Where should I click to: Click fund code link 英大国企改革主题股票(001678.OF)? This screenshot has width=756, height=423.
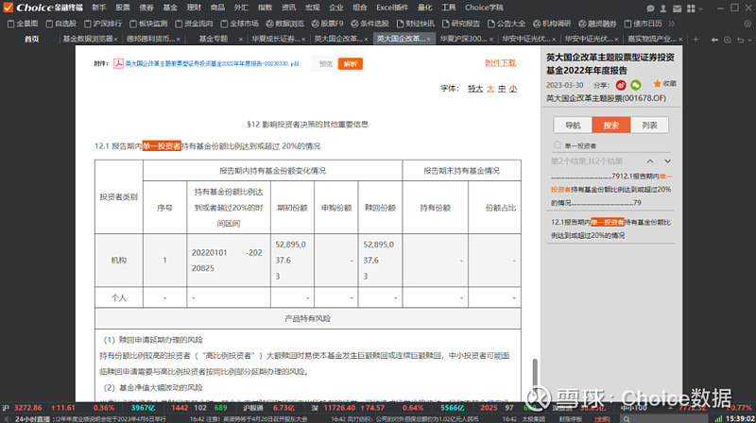pos(606,98)
